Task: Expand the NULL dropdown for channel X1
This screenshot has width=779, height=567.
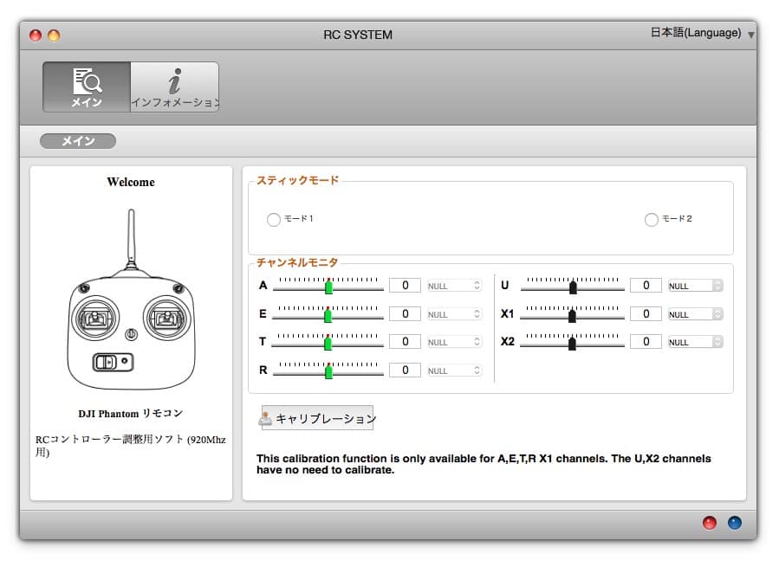Action: tap(696, 314)
